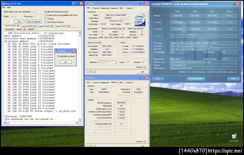The height and width of the screenshot is (155, 244).
Task: Open the File menu in Hyper PI
Action: pos(4,7)
